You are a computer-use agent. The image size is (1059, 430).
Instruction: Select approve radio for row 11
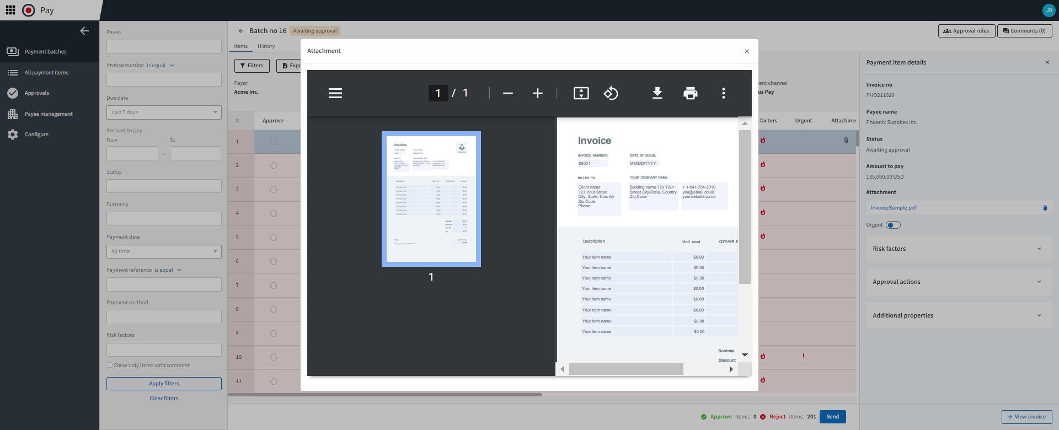click(274, 381)
